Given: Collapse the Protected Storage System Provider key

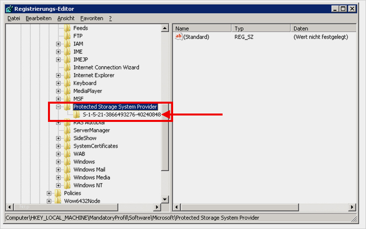Looking at the screenshot, I should pos(58,107).
